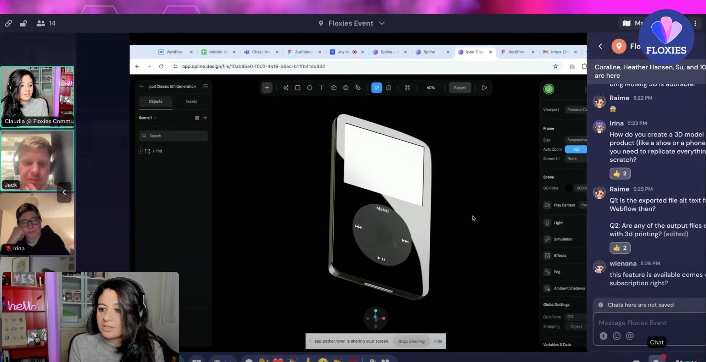
Task: Click the Hide link in sharing bar
Action: pyautogui.click(x=438, y=341)
